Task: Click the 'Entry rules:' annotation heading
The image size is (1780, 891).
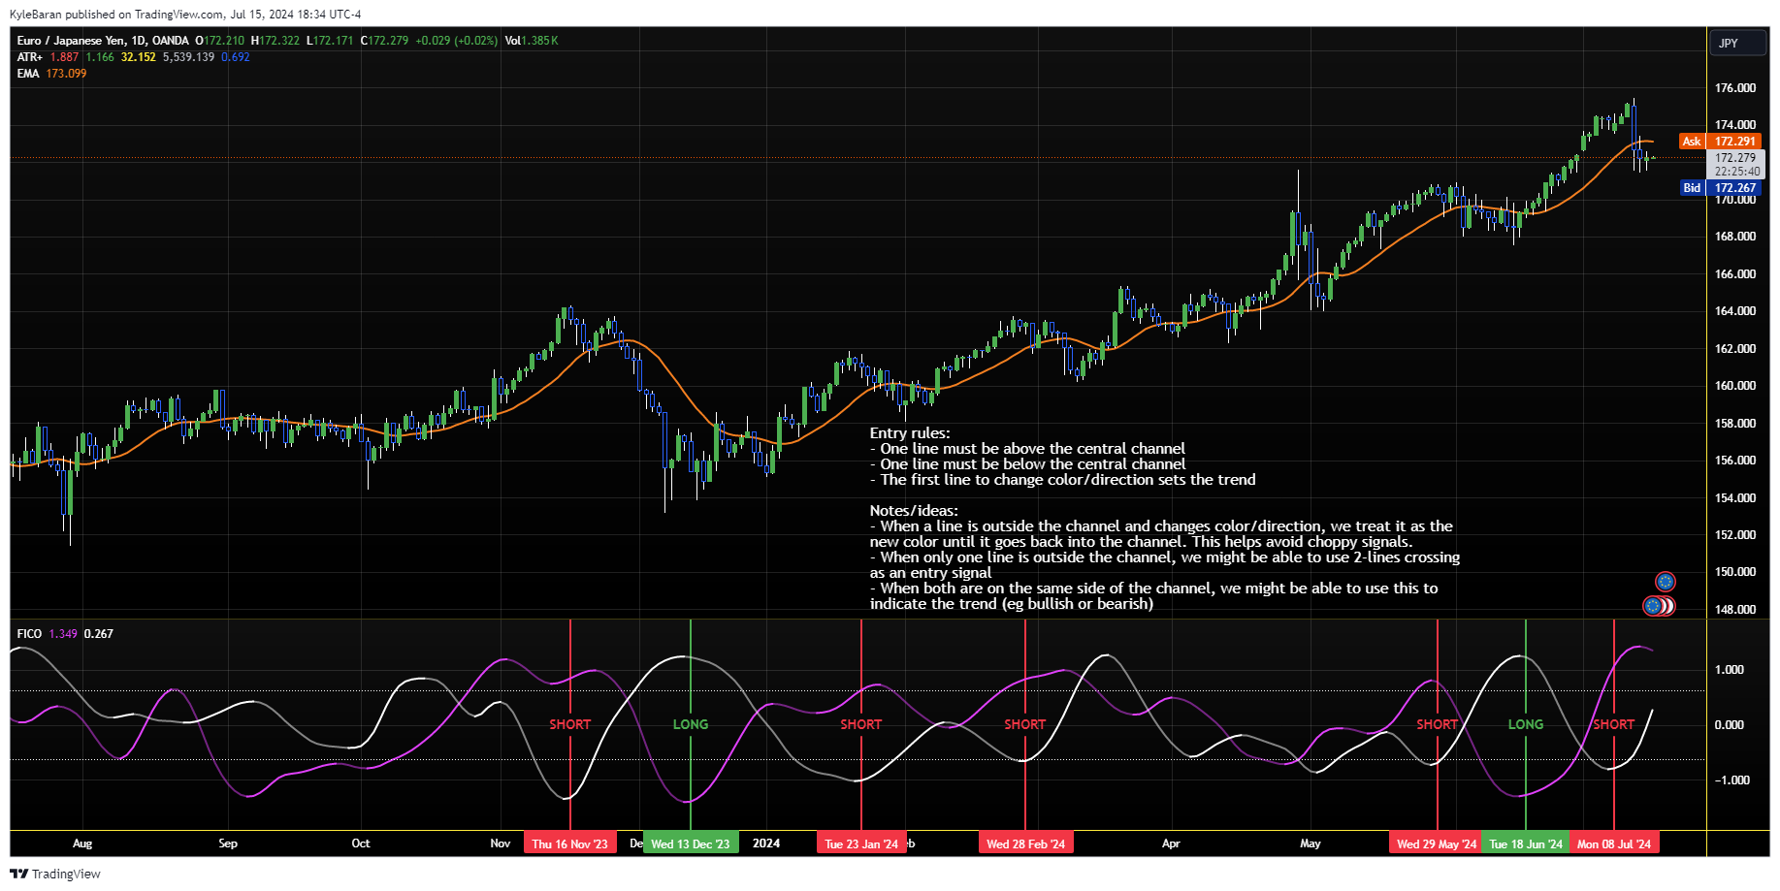Action: [x=910, y=433]
